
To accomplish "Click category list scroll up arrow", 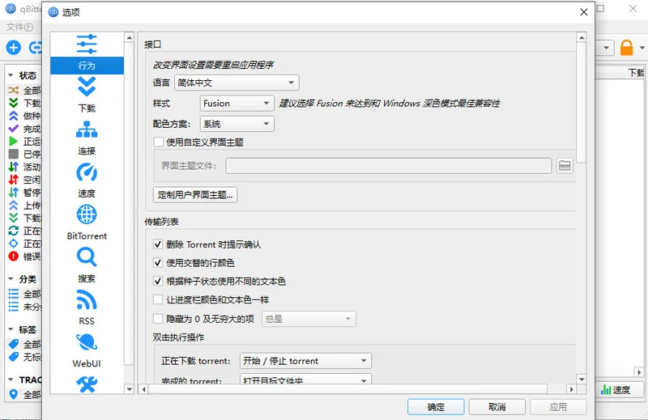I will coord(129,37).
